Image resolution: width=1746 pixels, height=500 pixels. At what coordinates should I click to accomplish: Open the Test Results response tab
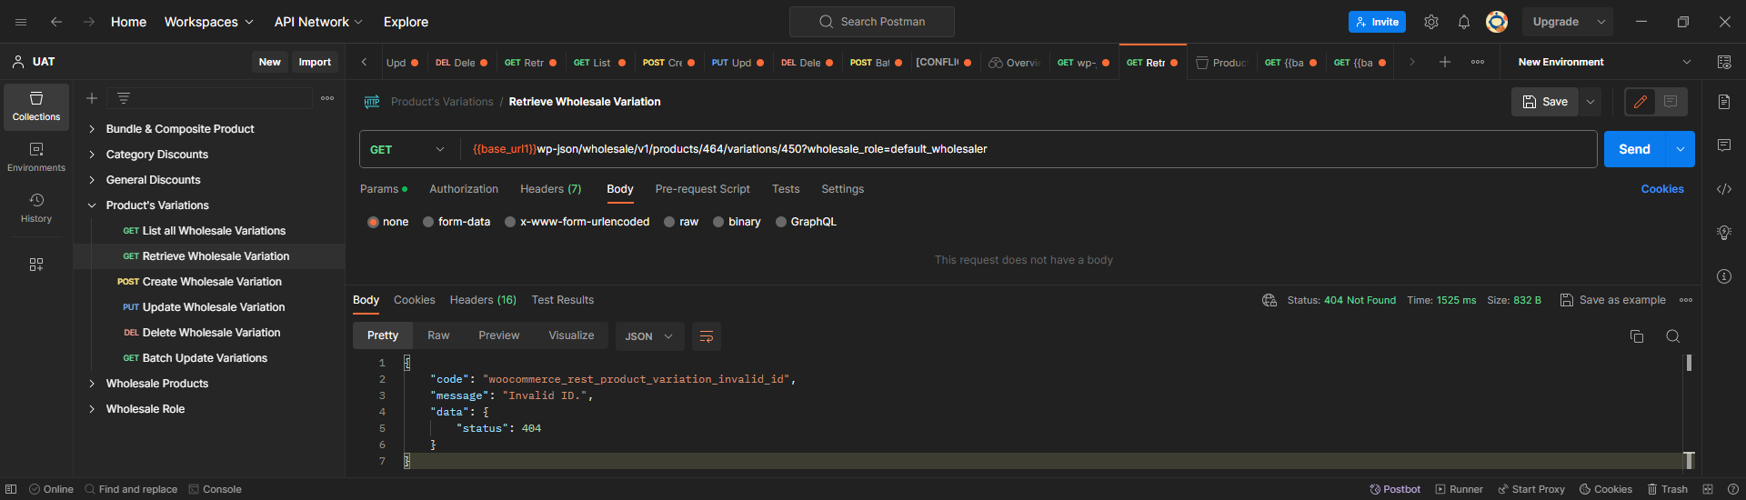pos(563,300)
